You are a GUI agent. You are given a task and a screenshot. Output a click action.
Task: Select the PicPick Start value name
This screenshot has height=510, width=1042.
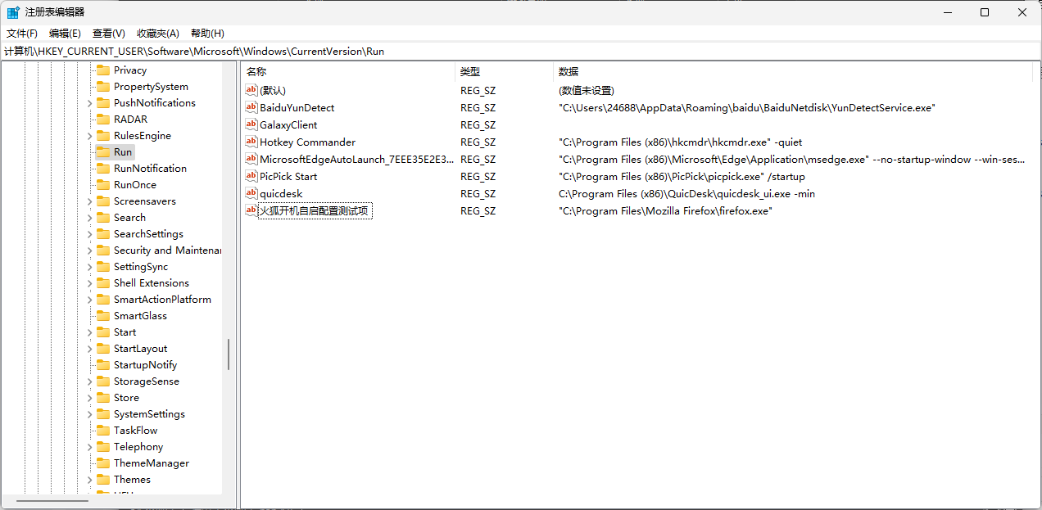[288, 176]
